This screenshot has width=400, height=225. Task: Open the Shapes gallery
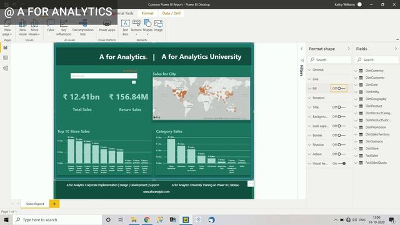click(147, 27)
